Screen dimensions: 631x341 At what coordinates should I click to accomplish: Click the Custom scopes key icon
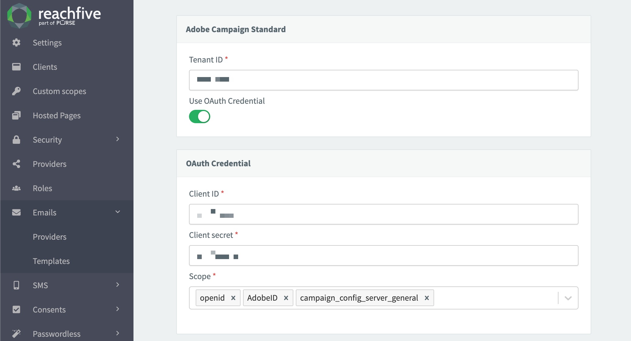pos(16,91)
